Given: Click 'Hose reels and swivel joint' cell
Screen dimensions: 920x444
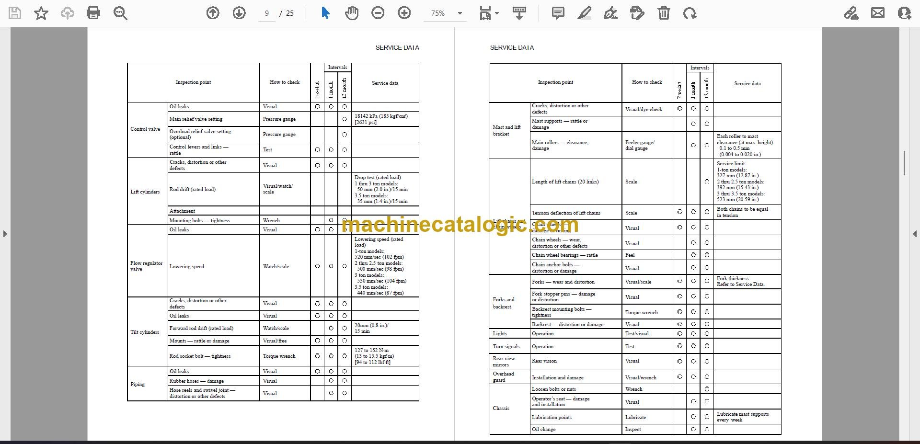Looking at the screenshot, I should coord(213,393).
